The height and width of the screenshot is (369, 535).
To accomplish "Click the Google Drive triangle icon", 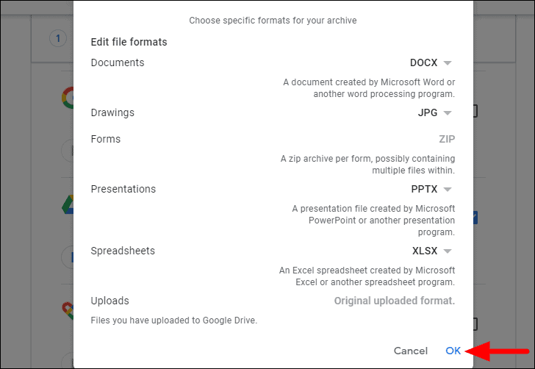I will point(67,207).
